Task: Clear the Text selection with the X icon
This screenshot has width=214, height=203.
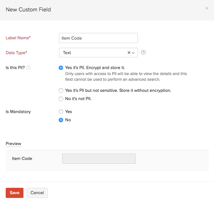Action: click(129, 53)
